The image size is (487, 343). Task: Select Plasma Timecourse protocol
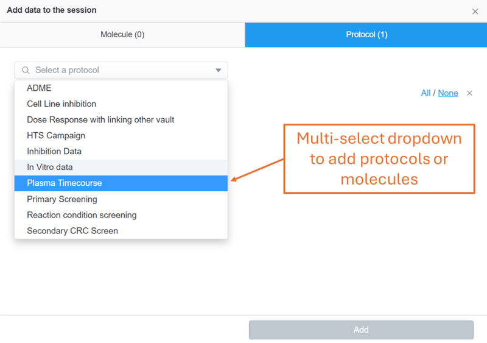coord(65,183)
